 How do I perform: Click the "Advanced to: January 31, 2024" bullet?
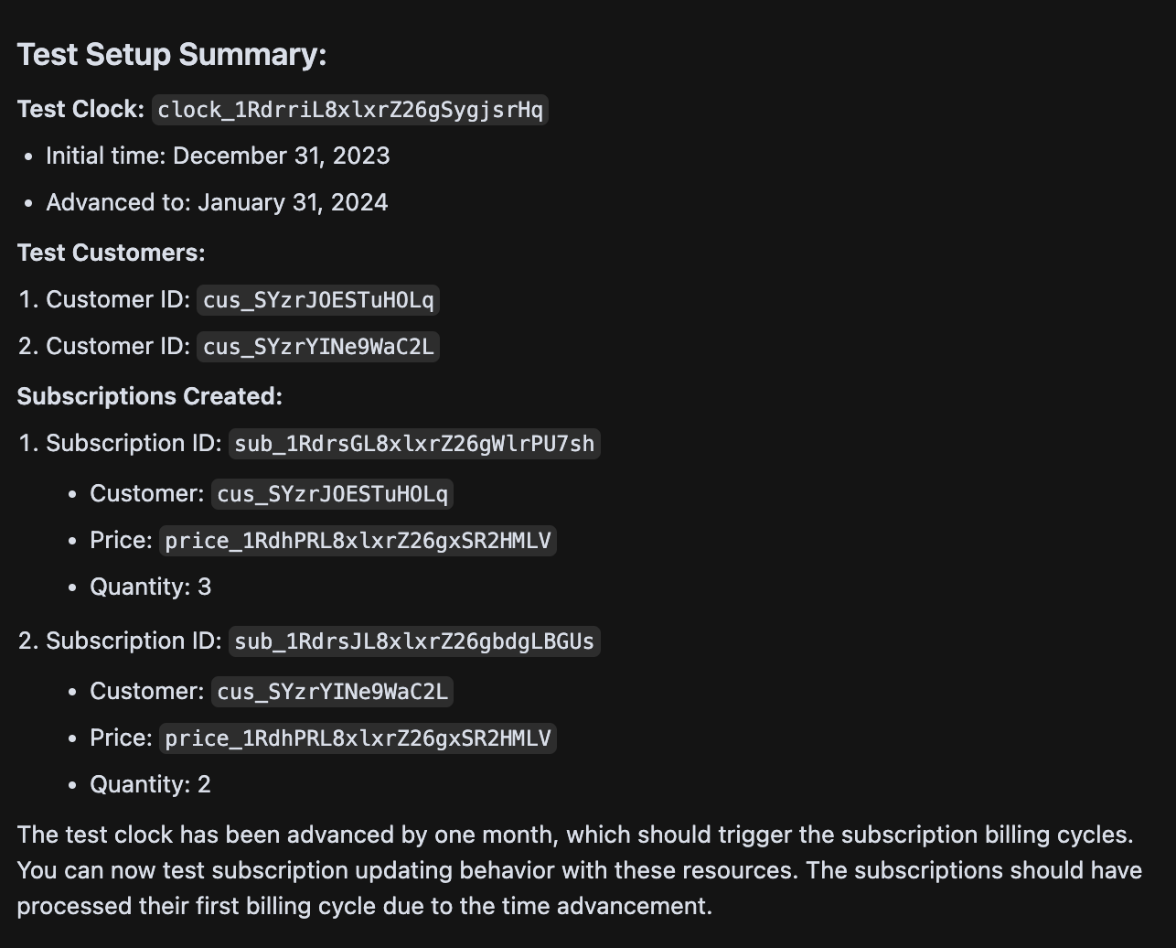click(x=217, y=202)
